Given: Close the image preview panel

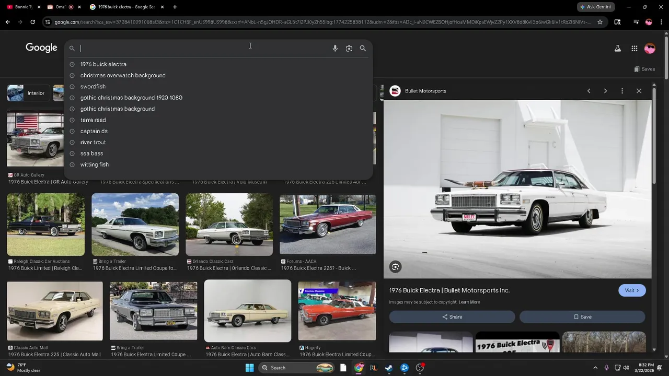Looking at the screenshot, I should (639, 91).
